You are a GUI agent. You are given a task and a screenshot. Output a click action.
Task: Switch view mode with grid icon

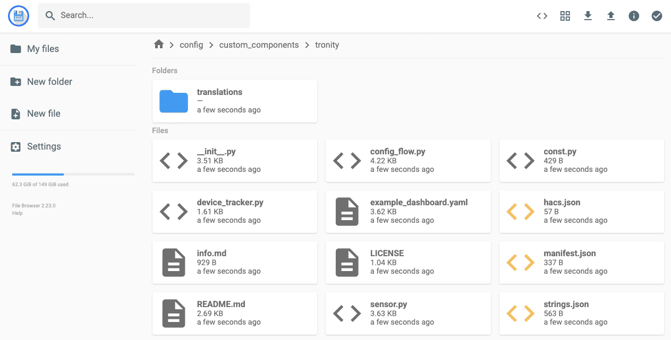[565, 16]
